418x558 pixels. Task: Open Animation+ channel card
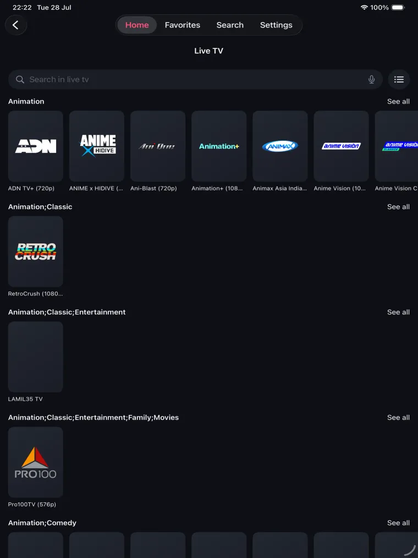click(219, 146)
